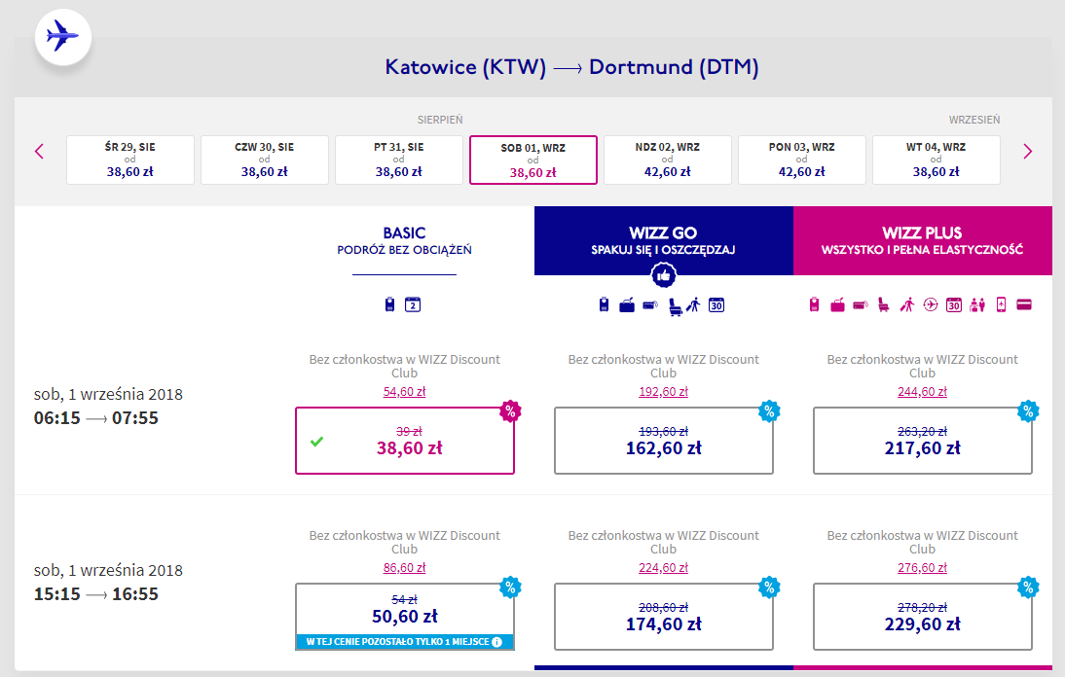Click the airplane icon above the route
Screen dimensions: 1065x677
(62, 39)
